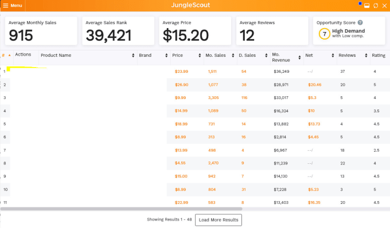The width and height of the screenshot is (390, 228).
Task: Click the Average Monthly Sales 915 card
Action: (41, 31)
